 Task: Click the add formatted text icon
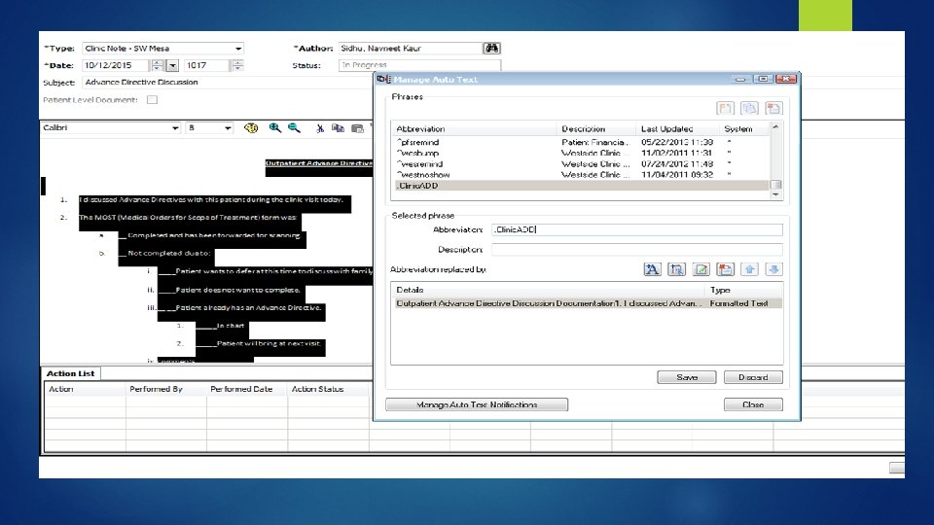pos(652,269)
